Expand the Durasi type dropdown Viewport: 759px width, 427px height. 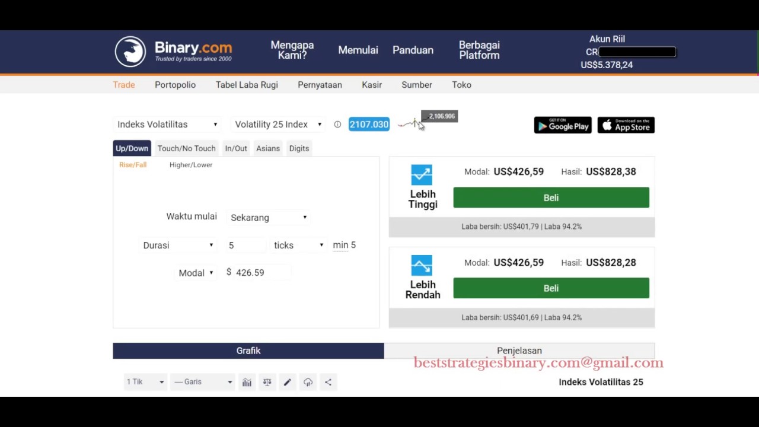tap(178, 246)
